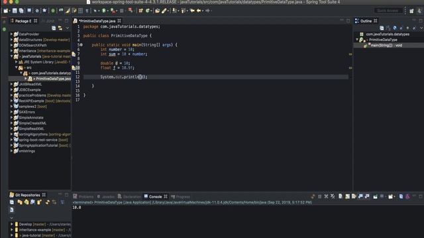Switch to the Package Explorer tab

click(23, 21)
